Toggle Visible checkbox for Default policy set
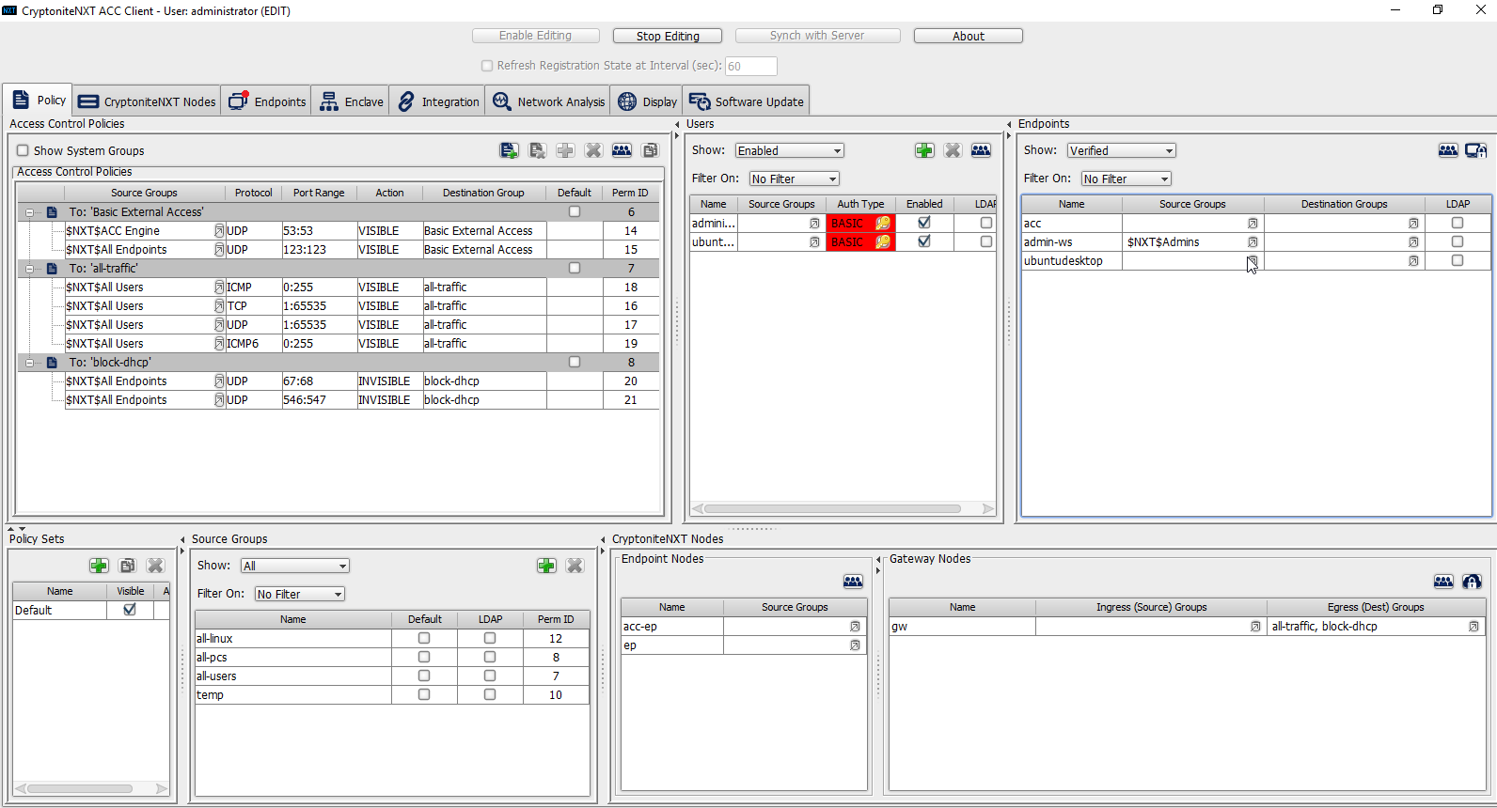This screenshot has width=1497, height=808. pos(130,610)
